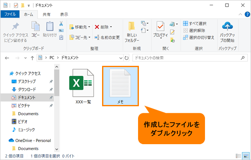This screenshot has width=251, height=160.
Task: Open recent locations dropdown chevron
Action: [25, 58]
